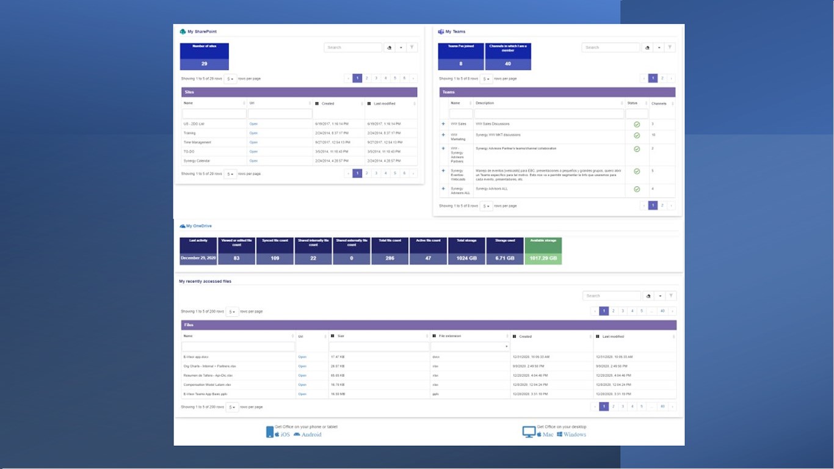Click the My Teams logo icon
Screen dimensions: 834x469
441,32
